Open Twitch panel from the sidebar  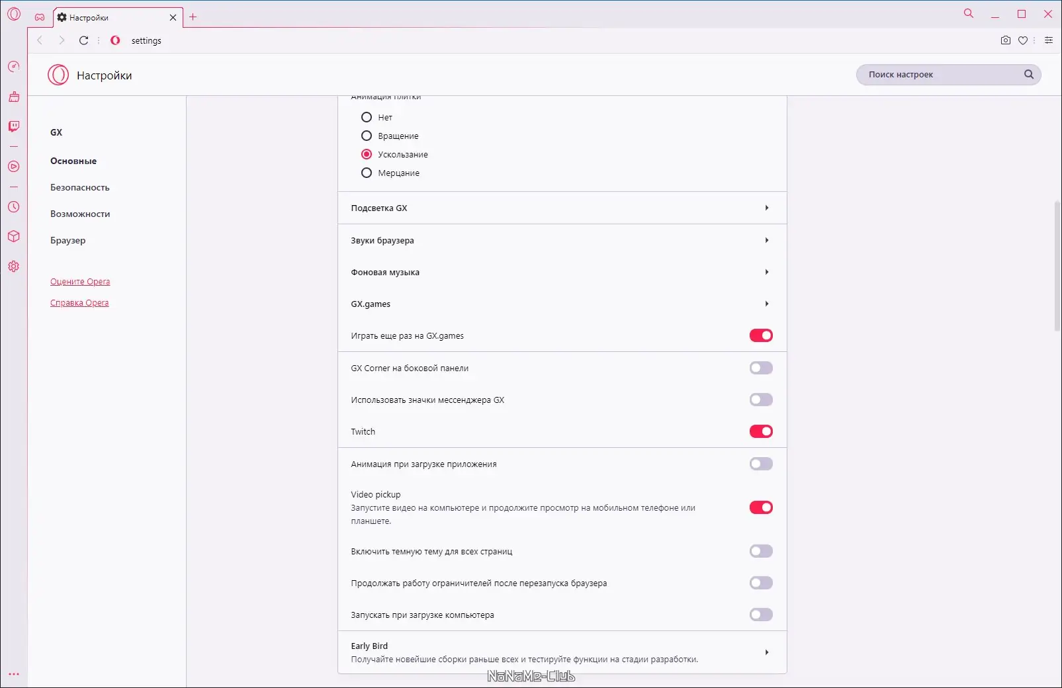14,126
